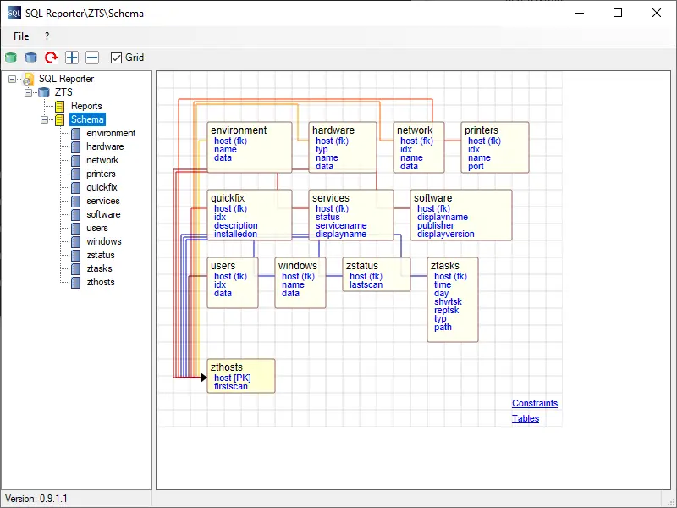Click the Reports yellow page icon

[x=59, y=106]
